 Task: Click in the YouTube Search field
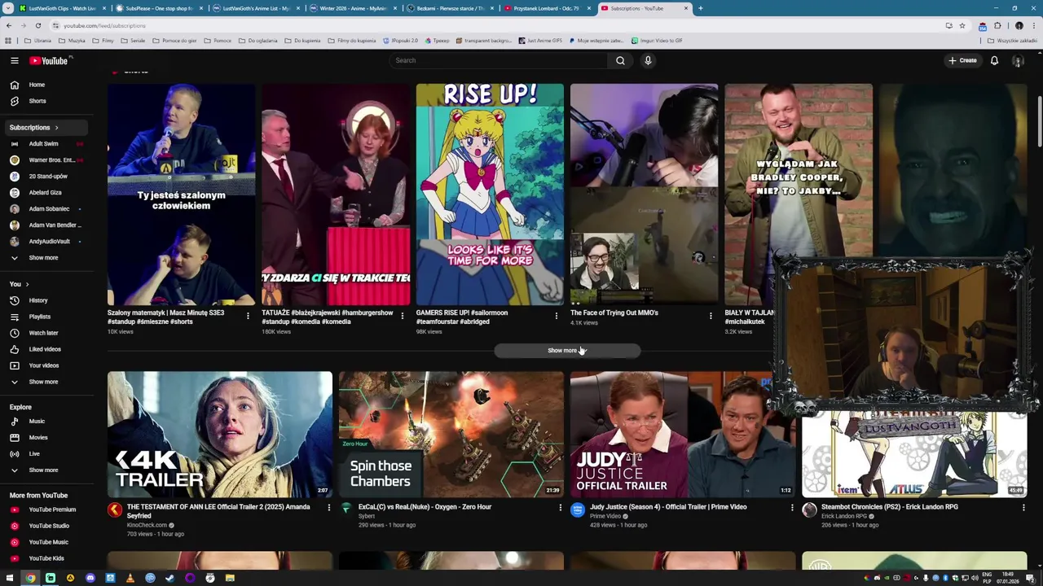499,60
